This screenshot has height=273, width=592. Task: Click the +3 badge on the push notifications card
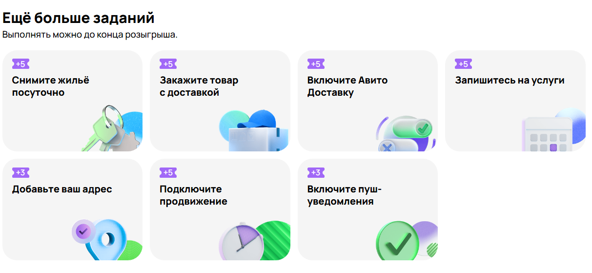(316, 172)
